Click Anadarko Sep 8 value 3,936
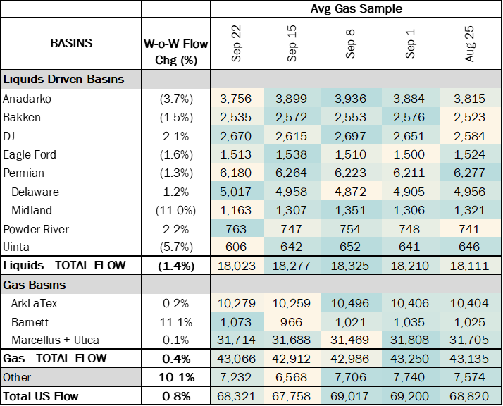503x406 pixels. coord(350,99)
